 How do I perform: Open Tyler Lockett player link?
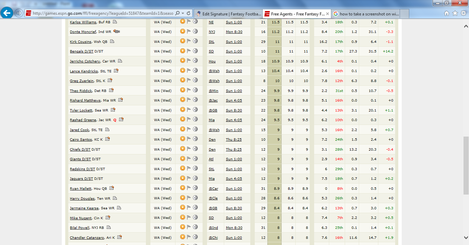[81, 110]
